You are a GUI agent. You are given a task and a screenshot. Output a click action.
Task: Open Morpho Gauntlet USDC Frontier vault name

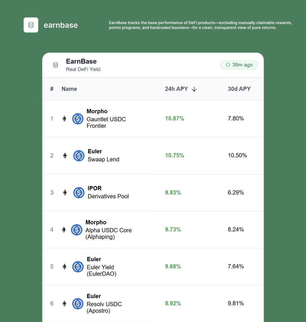pyautogui.click(x=106, y=119)
